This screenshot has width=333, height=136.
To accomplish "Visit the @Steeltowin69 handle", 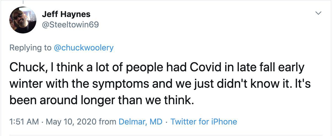I will (70, 25).
